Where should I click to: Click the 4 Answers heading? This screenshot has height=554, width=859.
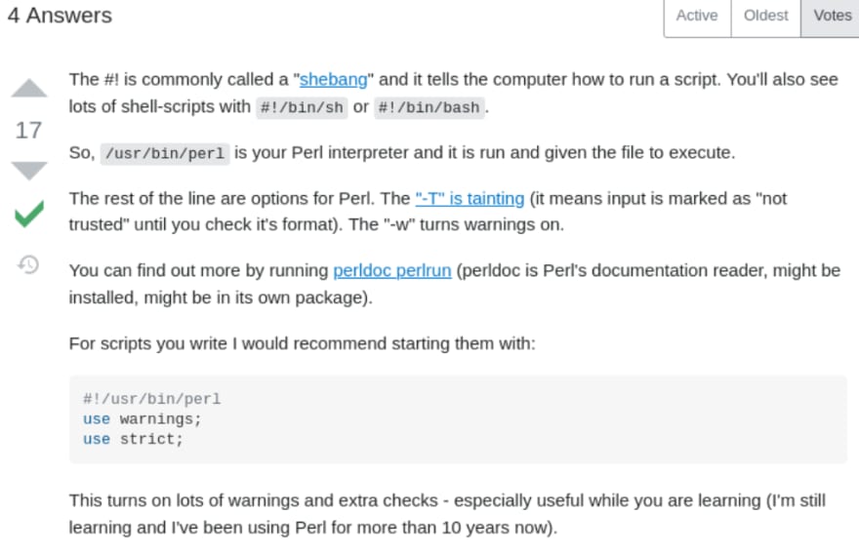point(60,16)
